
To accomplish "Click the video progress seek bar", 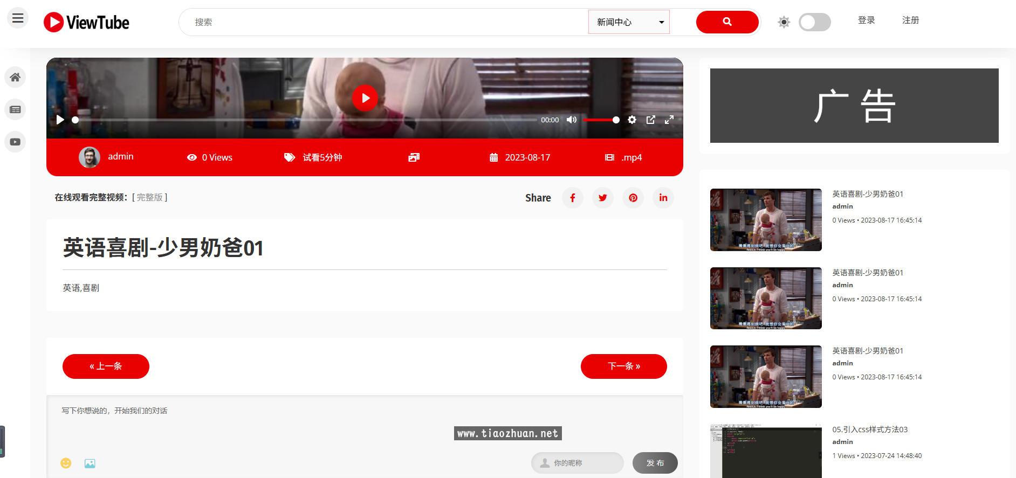I will [305, 120].
